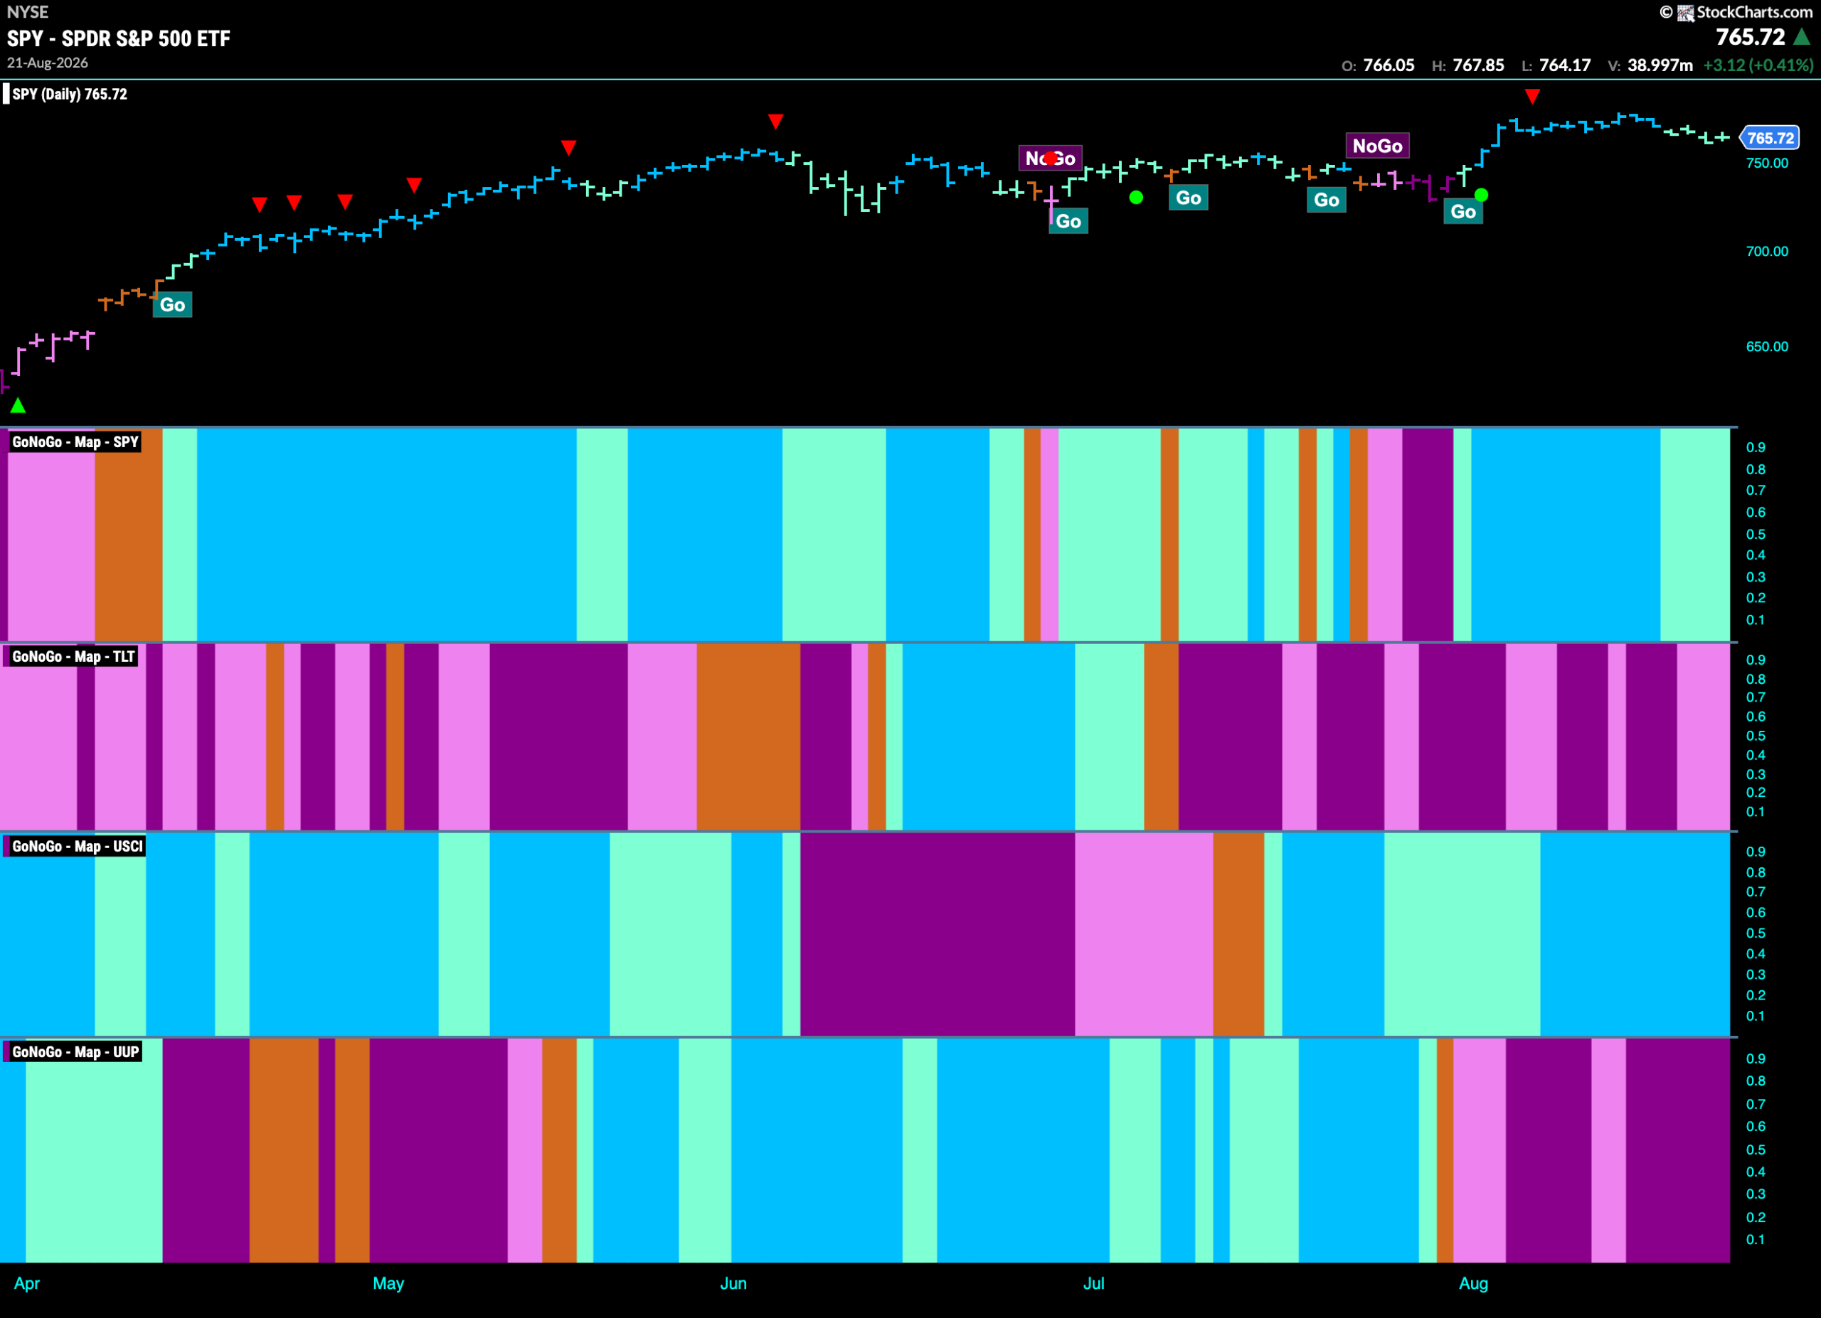Click the blue 765.72 price tag
Viewport: 1821px width, 1318px height.
pyautogui.click(x=1770, y=138)
